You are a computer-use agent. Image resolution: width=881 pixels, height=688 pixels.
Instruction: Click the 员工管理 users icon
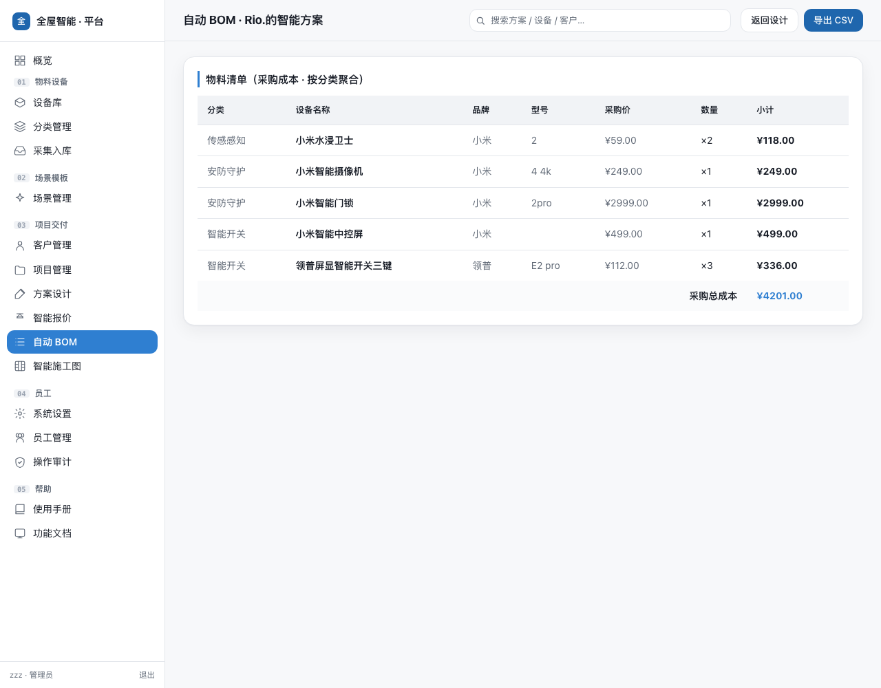(x=20, y=438)
